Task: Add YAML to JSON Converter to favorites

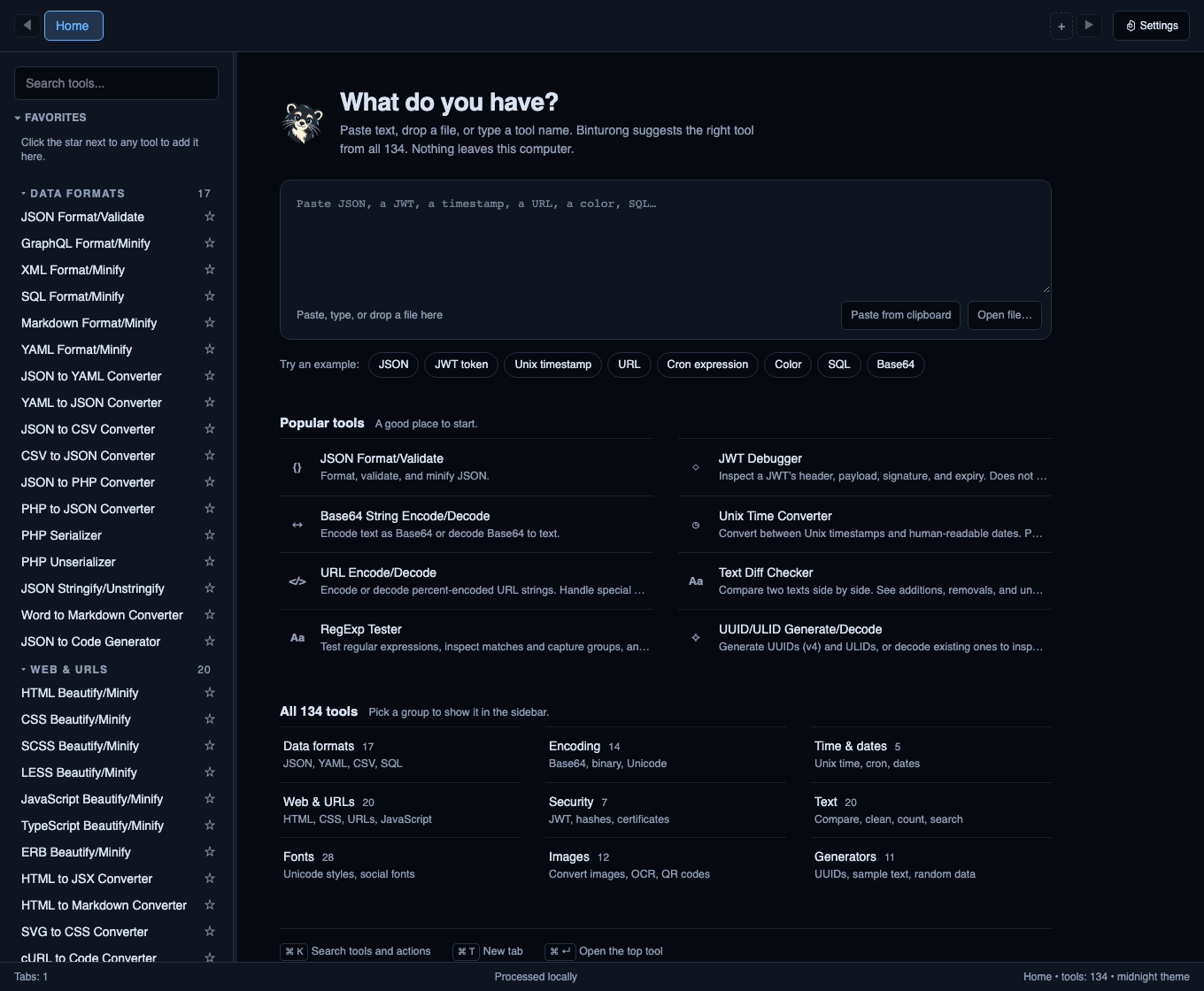Action: (x=210, y=403)
